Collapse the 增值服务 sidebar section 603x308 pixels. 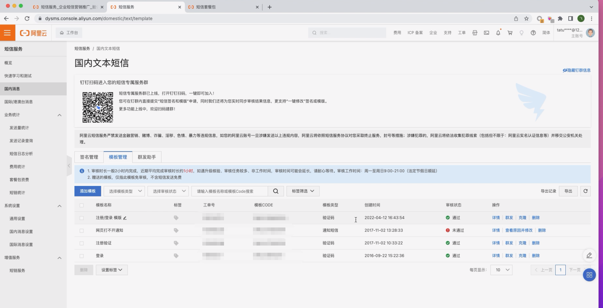coord(60,258)
